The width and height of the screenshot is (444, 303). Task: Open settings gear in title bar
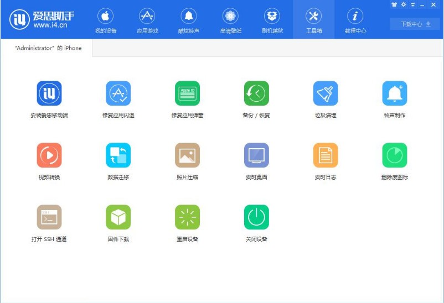point(404,4)
